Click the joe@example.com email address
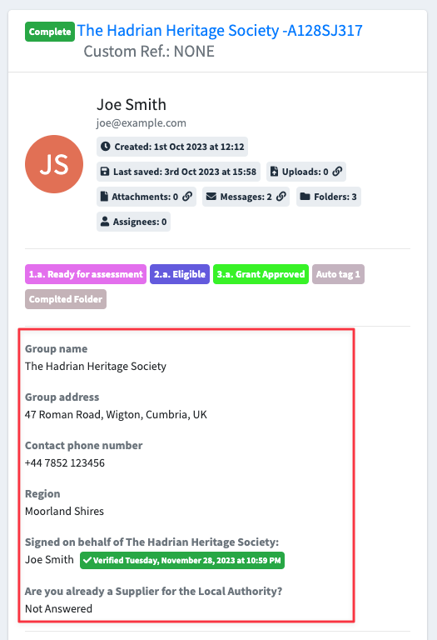The width and height of the screenshot is (437, 640). pos(141,122)
